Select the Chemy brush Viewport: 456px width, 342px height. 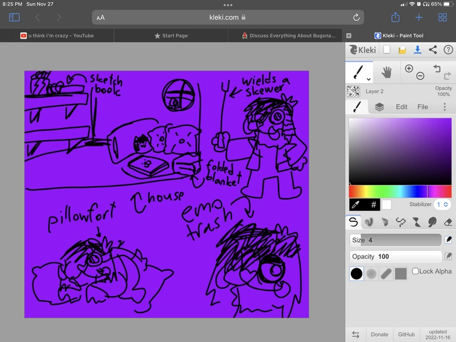417,222
